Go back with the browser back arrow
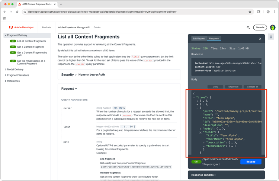 click(x=4, y=12)
